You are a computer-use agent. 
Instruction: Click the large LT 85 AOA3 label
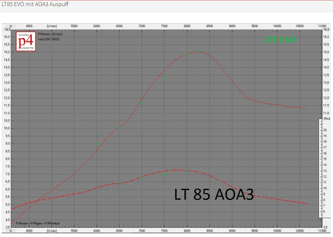click(x=214, y=194)
